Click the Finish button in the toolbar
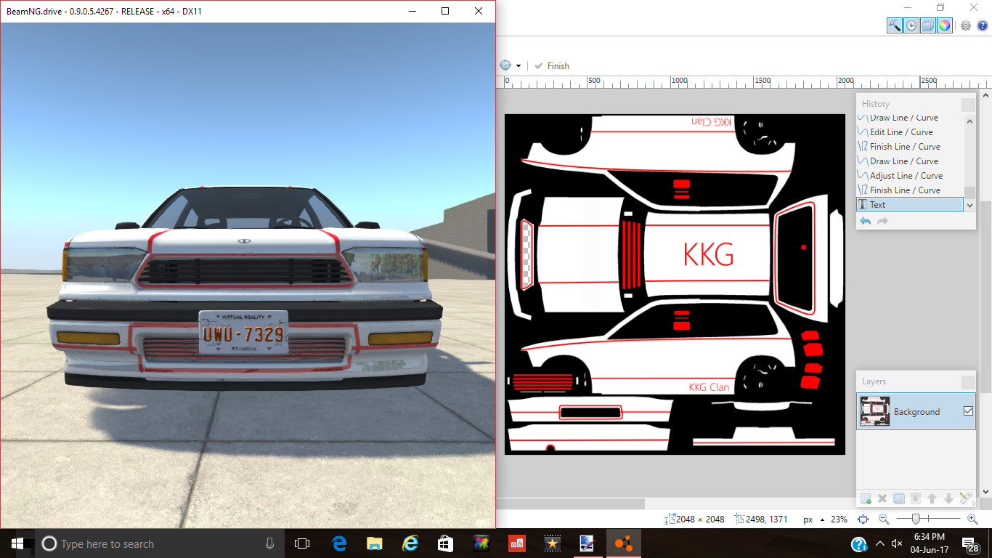992x558 pixels. coord(552,66)
